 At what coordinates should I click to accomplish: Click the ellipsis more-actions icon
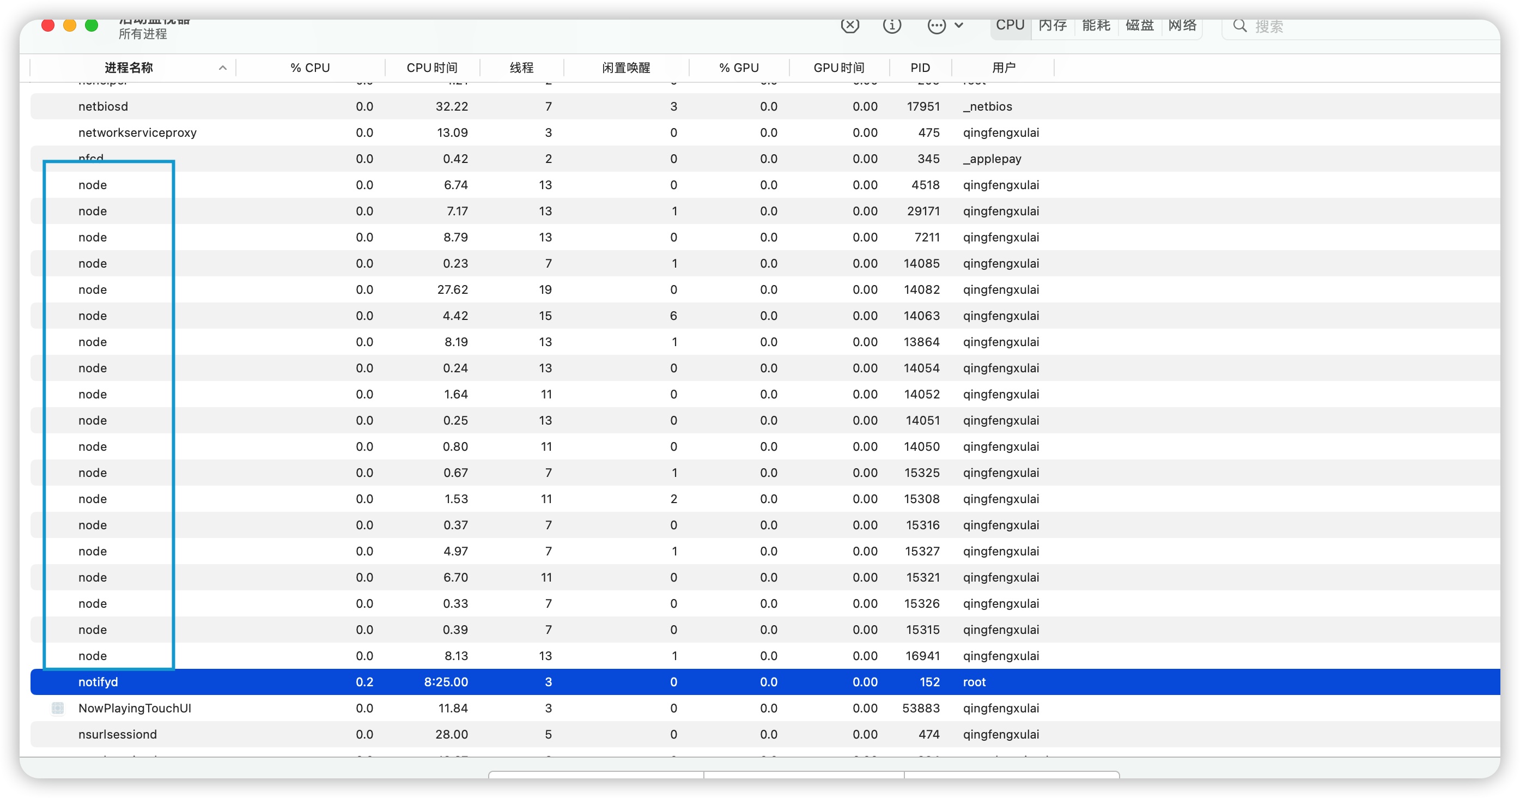[936, 26]
